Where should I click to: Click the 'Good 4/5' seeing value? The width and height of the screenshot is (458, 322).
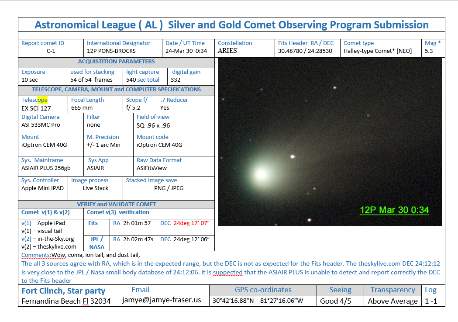[x=335, y=301]
